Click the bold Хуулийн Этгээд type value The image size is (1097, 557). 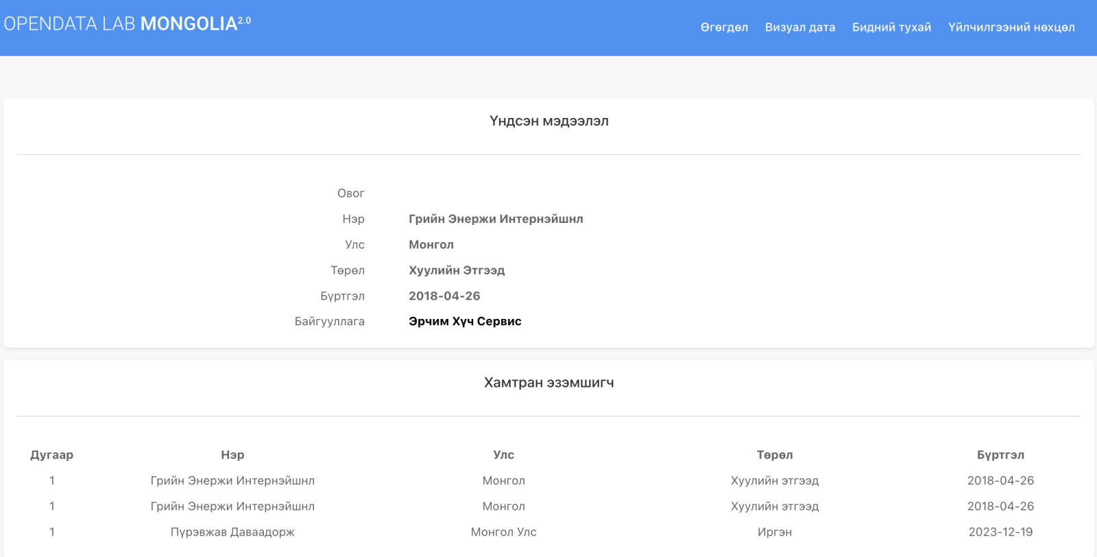[x=457, y=270]
